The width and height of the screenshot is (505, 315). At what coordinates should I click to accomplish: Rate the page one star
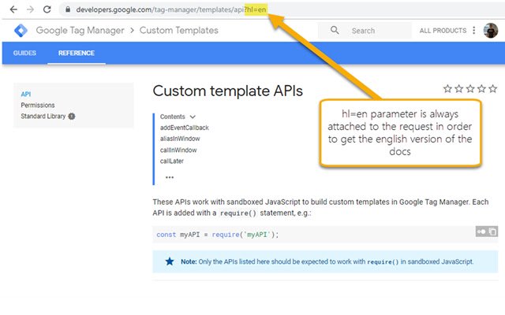pos(447,88)
